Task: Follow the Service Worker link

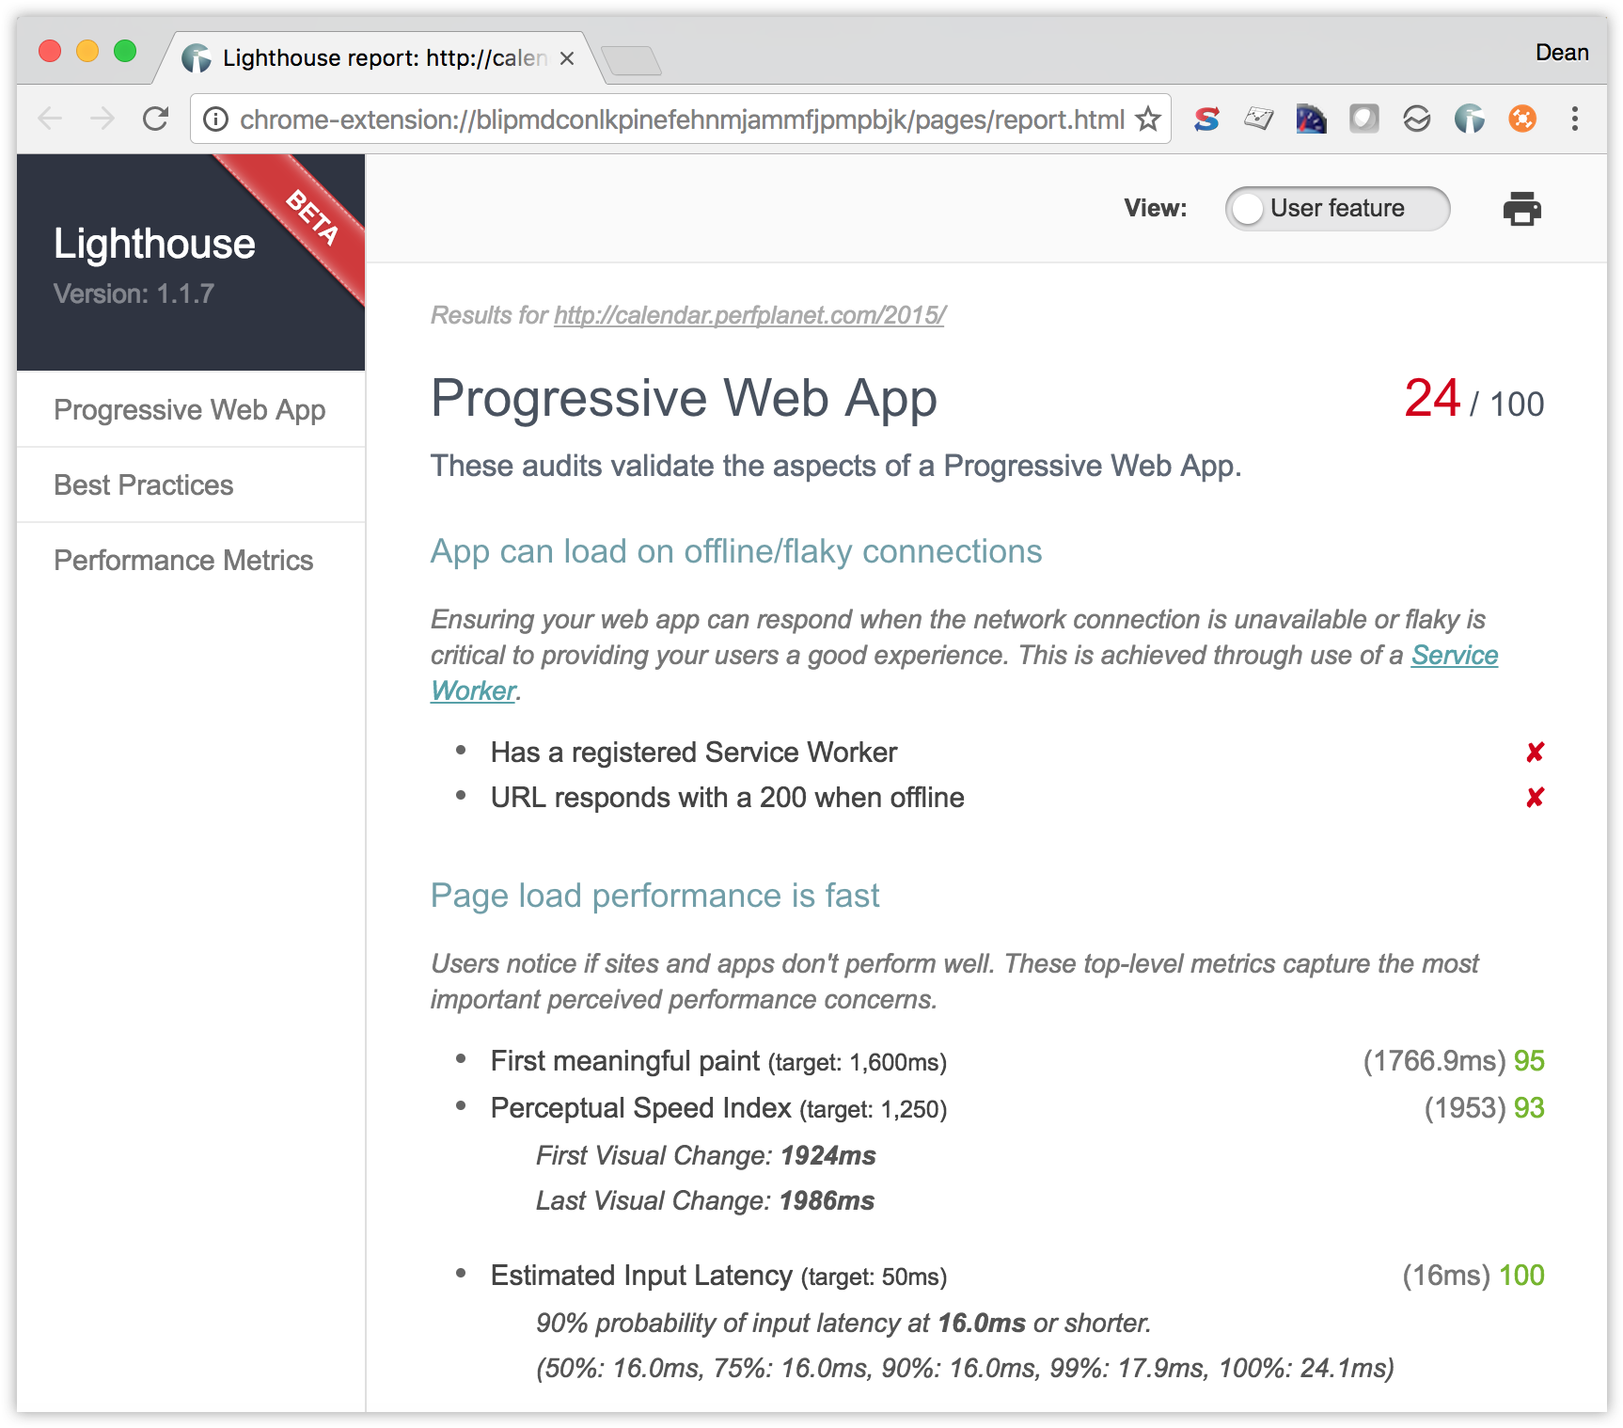Action: coord(1454,656)
